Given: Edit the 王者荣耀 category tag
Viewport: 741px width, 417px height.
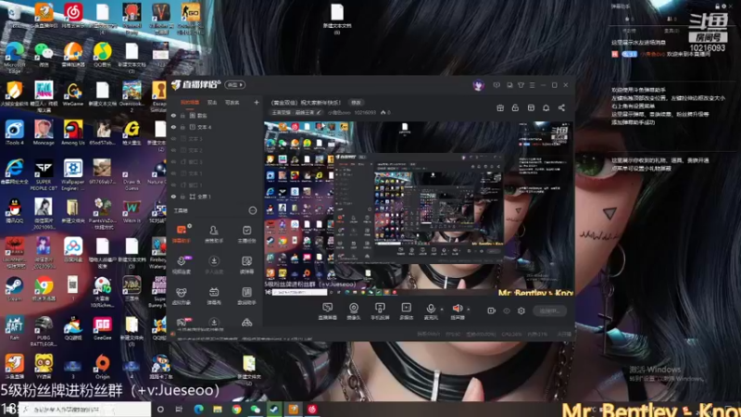Looking at the screenshot, I should click(295, 112).
